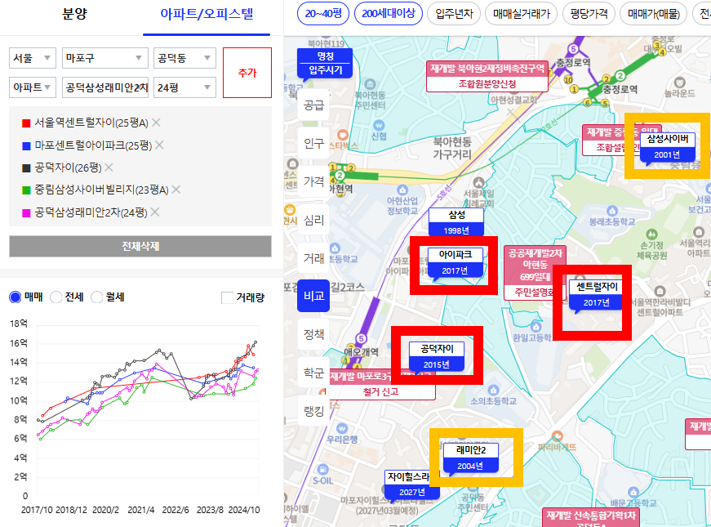
Task: Open the 재개발 북아현2재정비촉진구역 label
Action: [x=487, y=76]
